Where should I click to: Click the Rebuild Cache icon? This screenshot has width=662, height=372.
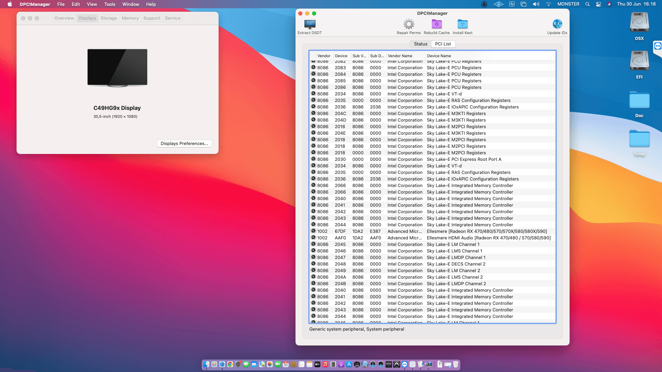(x=437, y=24)
